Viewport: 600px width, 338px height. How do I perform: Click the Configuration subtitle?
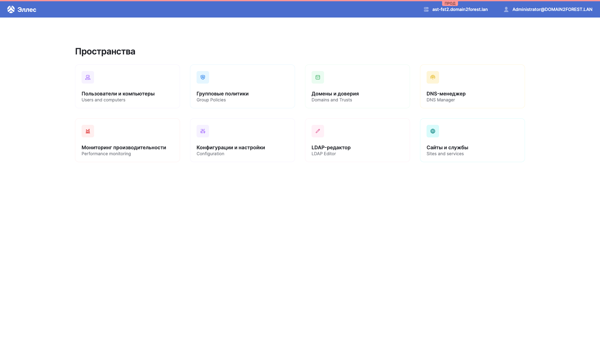click(x=210, y=154)
